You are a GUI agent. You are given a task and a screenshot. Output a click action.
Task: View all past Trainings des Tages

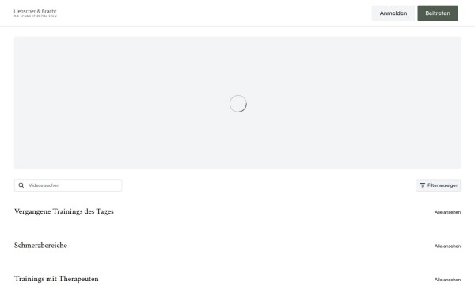447,212
